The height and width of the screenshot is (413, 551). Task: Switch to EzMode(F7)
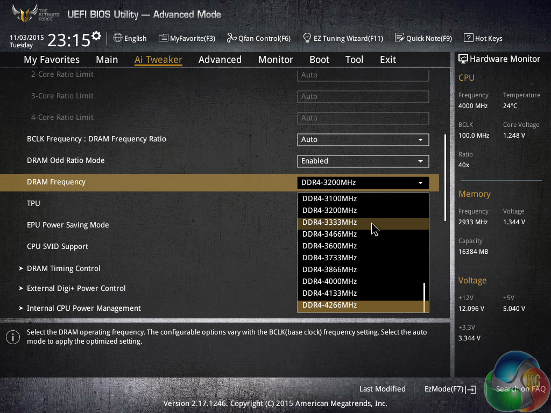pos(449,389)
